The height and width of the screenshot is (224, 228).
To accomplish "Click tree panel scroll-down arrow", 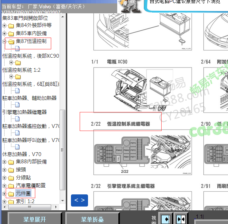I will (x=63, y=201).
